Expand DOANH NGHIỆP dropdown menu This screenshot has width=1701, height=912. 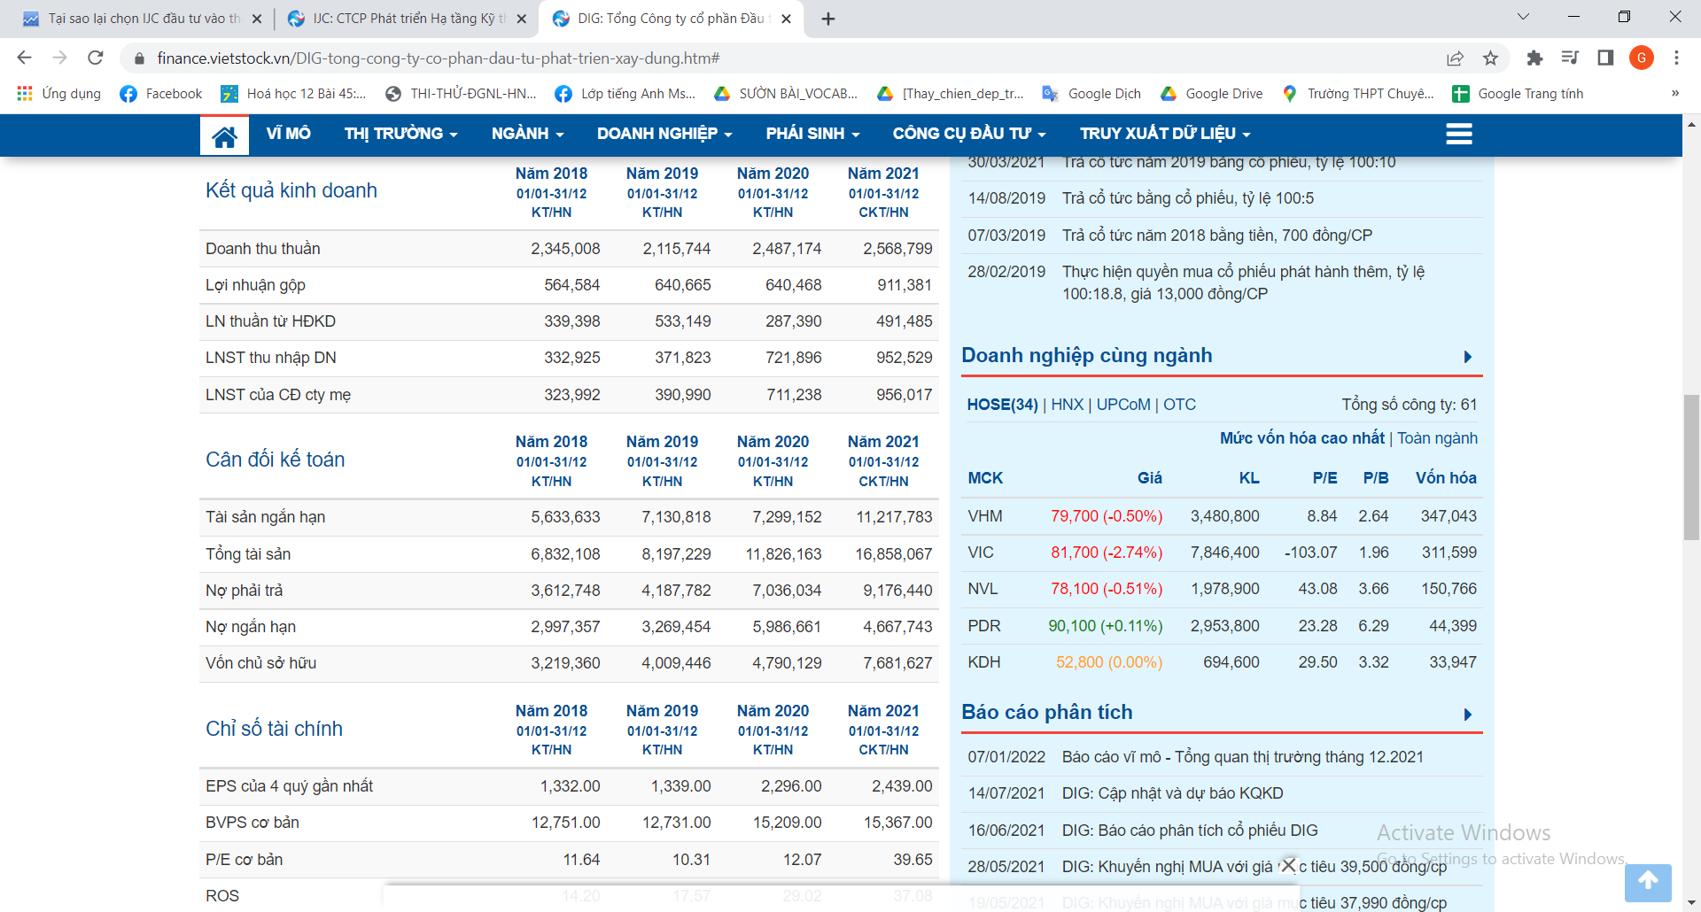pos(664,134)
